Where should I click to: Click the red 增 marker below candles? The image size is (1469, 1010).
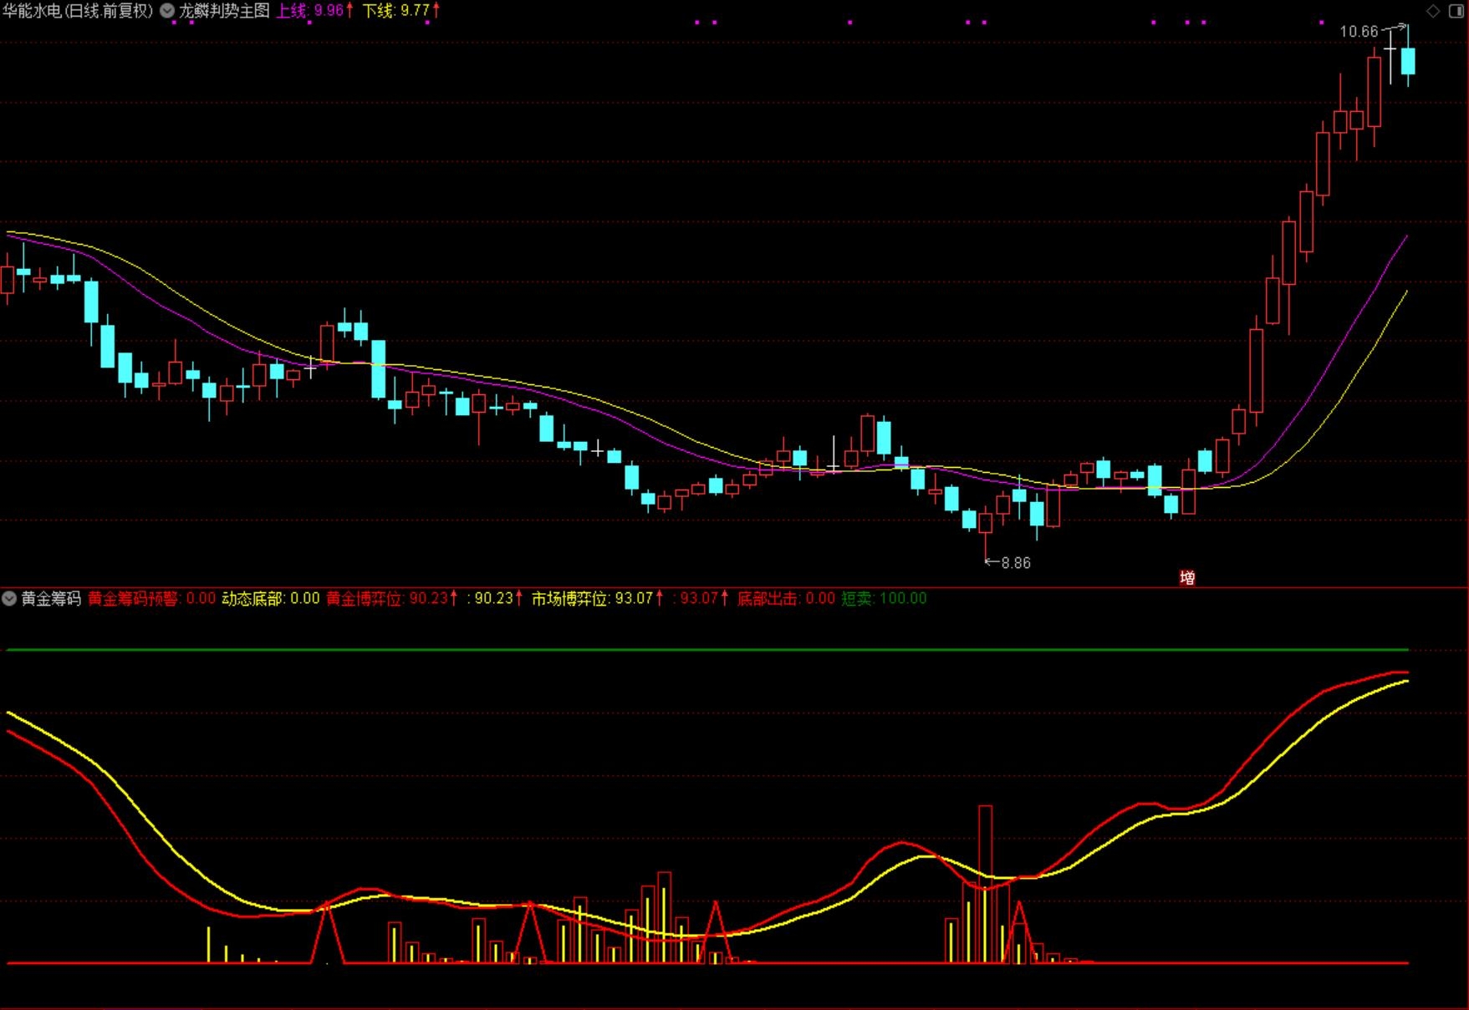click(x=1186, y=577)
